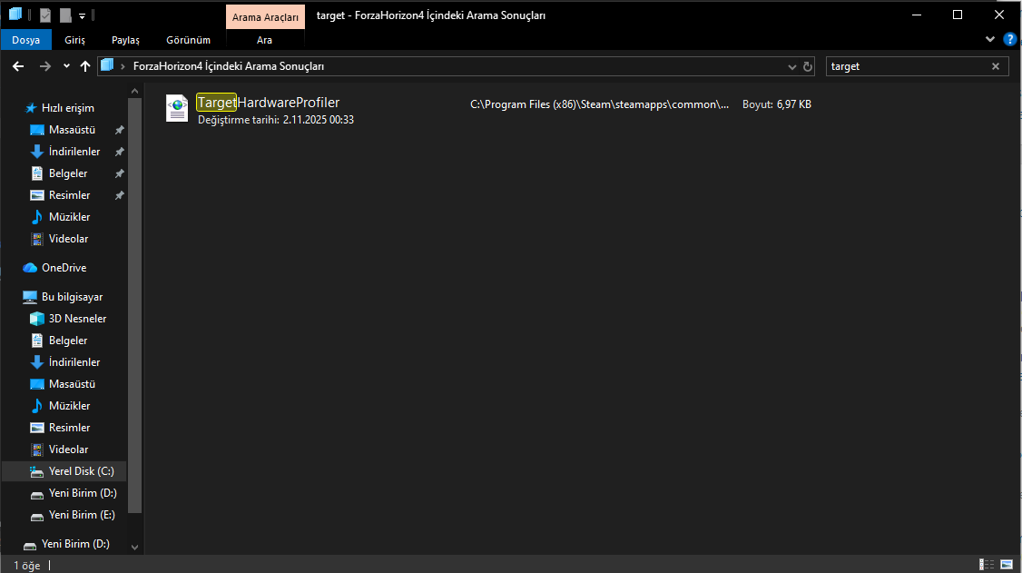Open the quick access toolbar customize dropdown
Viewport: 1022px width, 573px height.
pyautogui.click(x=82, y=15)
